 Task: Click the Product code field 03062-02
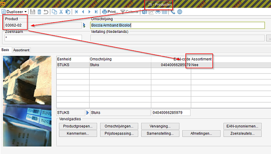click(43, 25)
